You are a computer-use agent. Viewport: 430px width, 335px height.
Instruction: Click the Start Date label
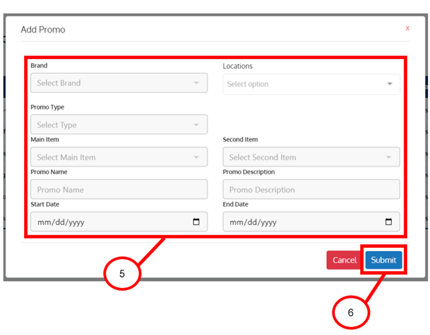pyautogui.click(x=45, y=204)
